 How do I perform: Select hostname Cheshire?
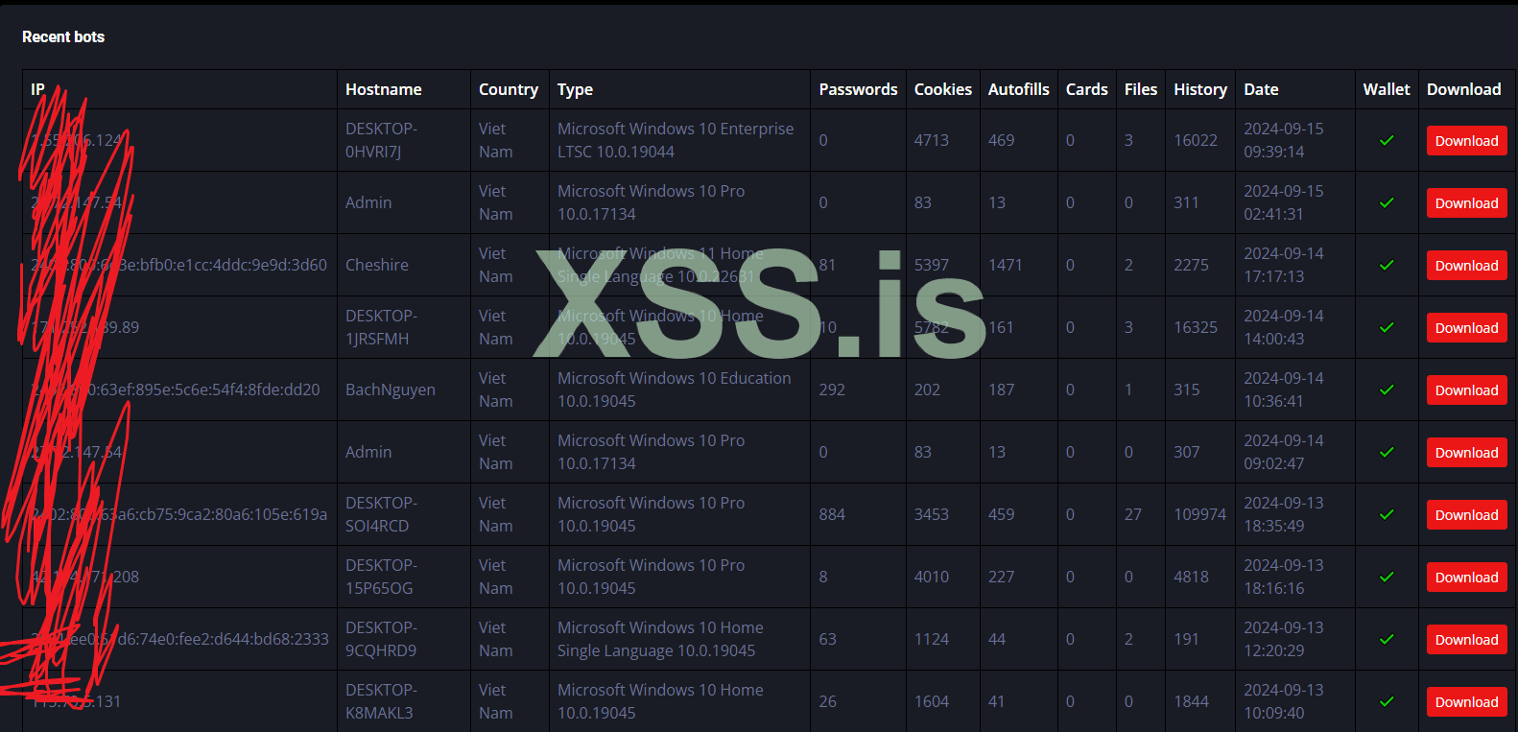[x=377, y=265]
